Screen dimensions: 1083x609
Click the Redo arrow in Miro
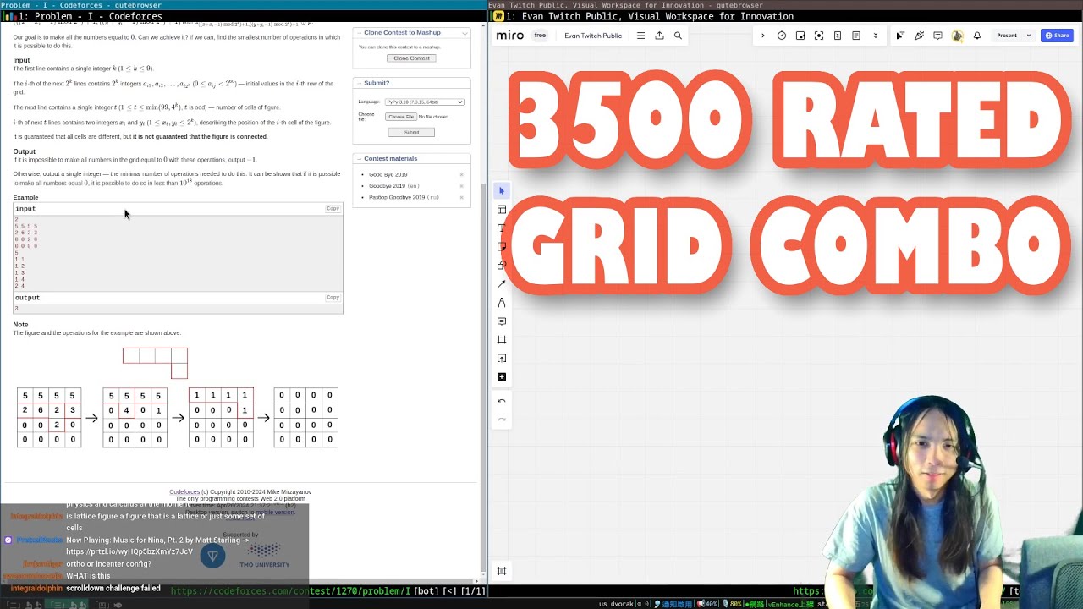pos(502,420)
